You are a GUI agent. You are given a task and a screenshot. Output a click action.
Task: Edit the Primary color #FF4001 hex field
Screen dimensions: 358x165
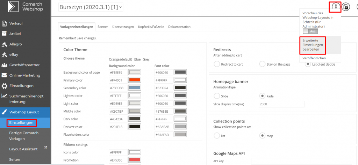coord(118,80)
